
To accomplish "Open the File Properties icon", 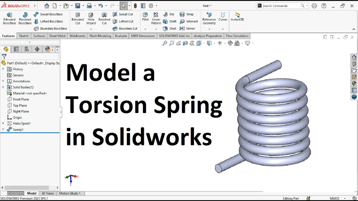I will pyautogui.click(x=143, y=6).
